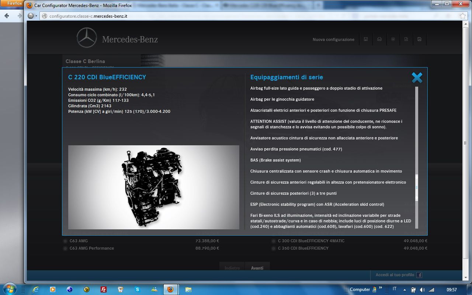Image resolution: width=472 pixels, height=295 pixels.
Task: Click the equipment list scrollbar thumb
Action: click(417, 187)
